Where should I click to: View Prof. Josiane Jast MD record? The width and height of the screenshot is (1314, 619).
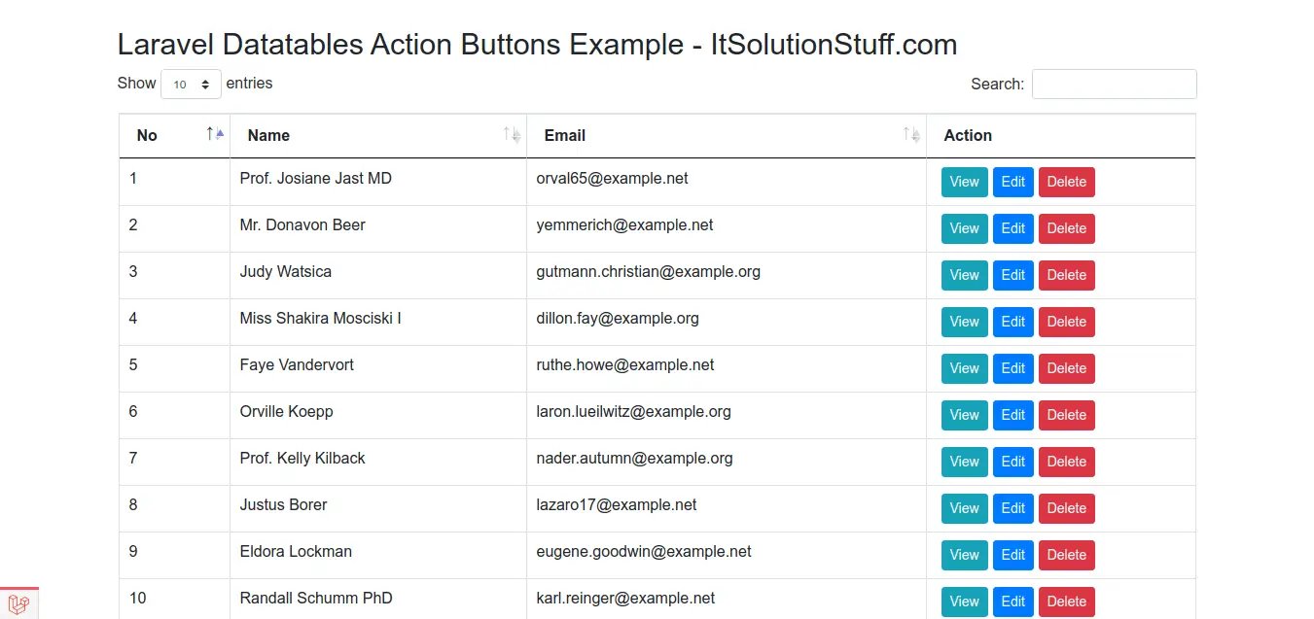click(964, 182)
